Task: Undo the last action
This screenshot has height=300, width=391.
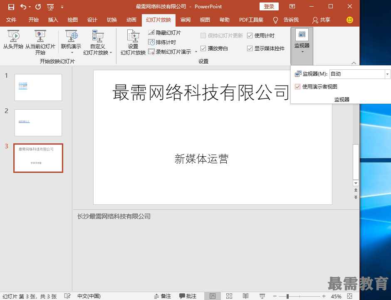Action: [23, 7]
